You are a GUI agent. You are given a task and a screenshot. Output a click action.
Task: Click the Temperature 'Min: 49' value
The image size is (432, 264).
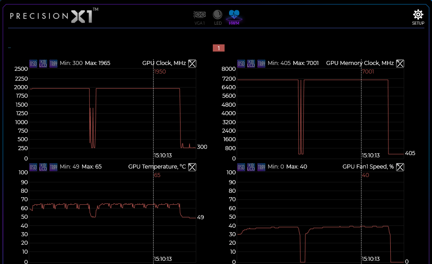[x=70, y=167]
